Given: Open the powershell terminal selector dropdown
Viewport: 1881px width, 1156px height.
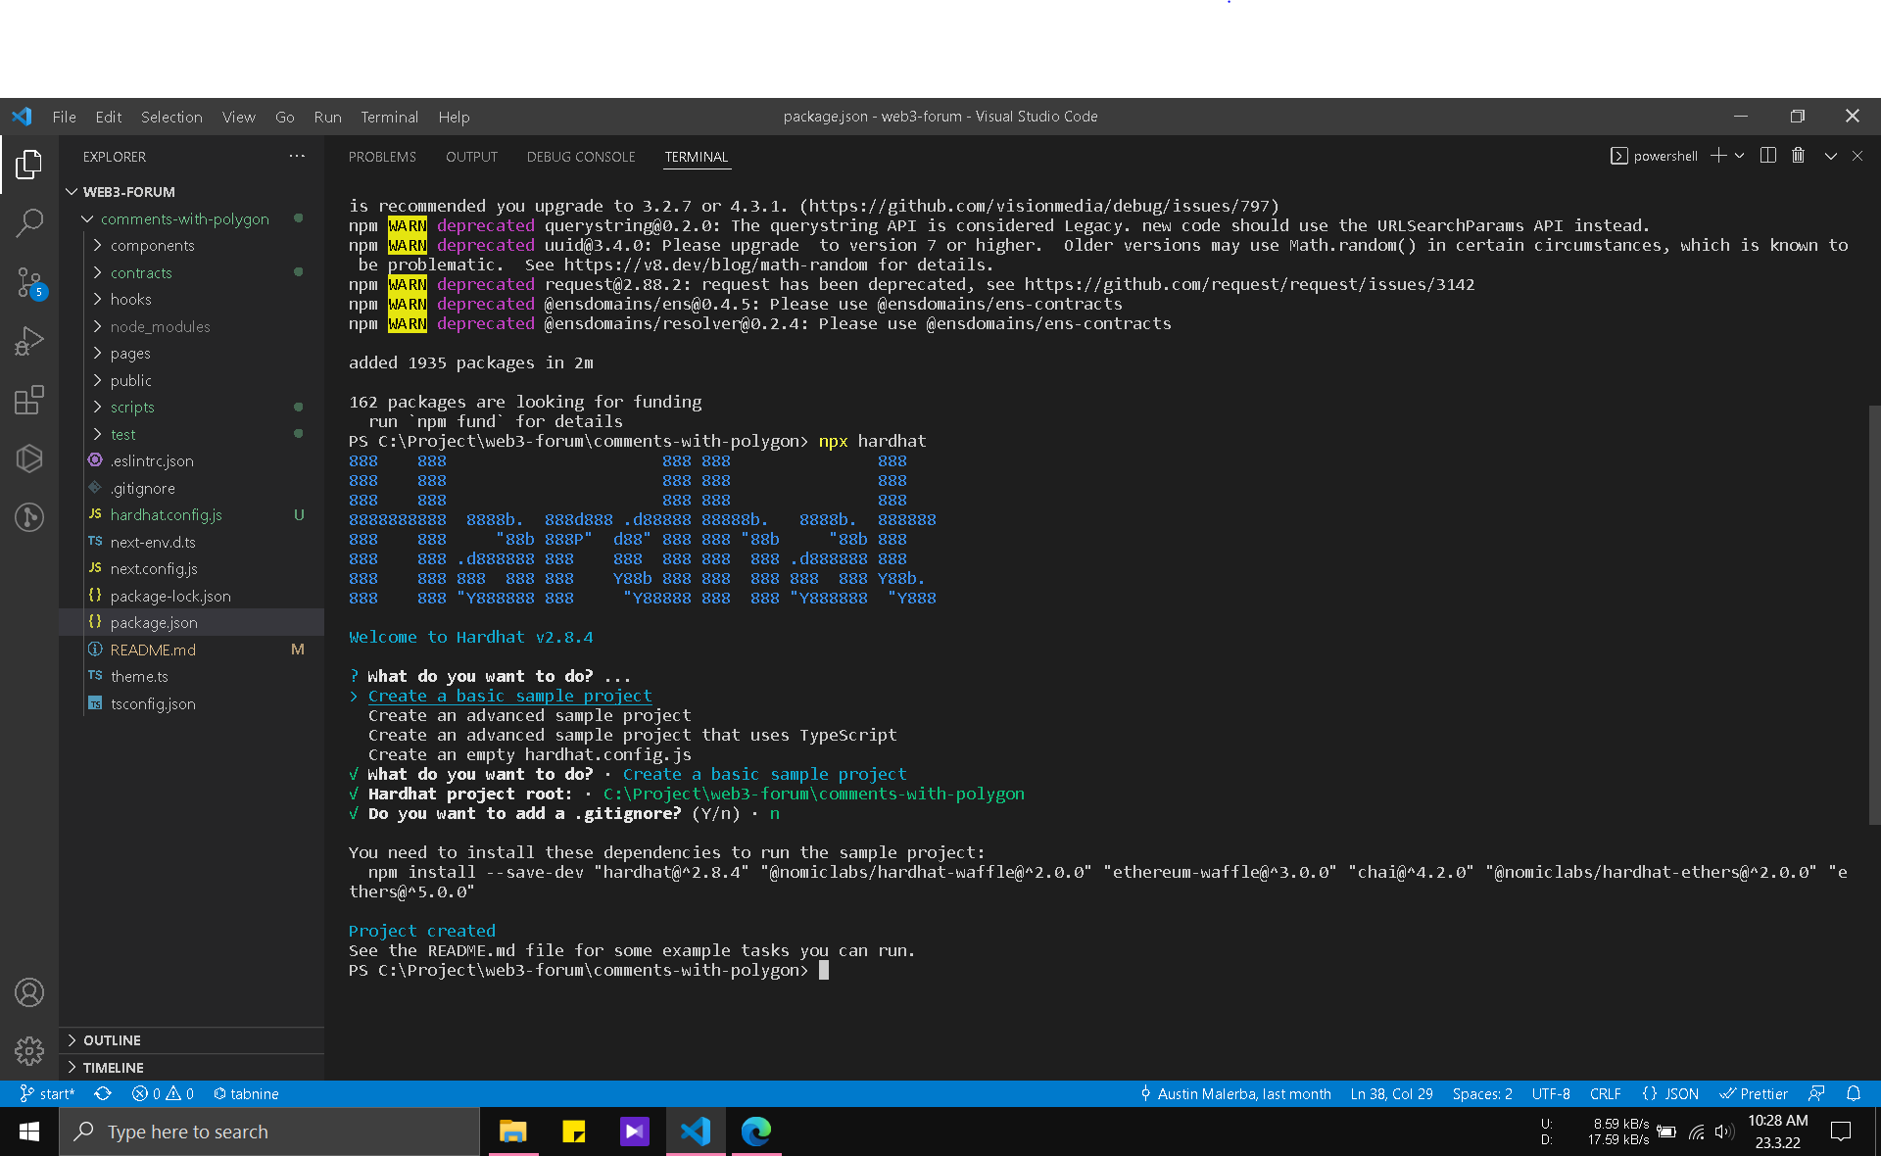Looking at the screenshot, I should pos(1740,156).
